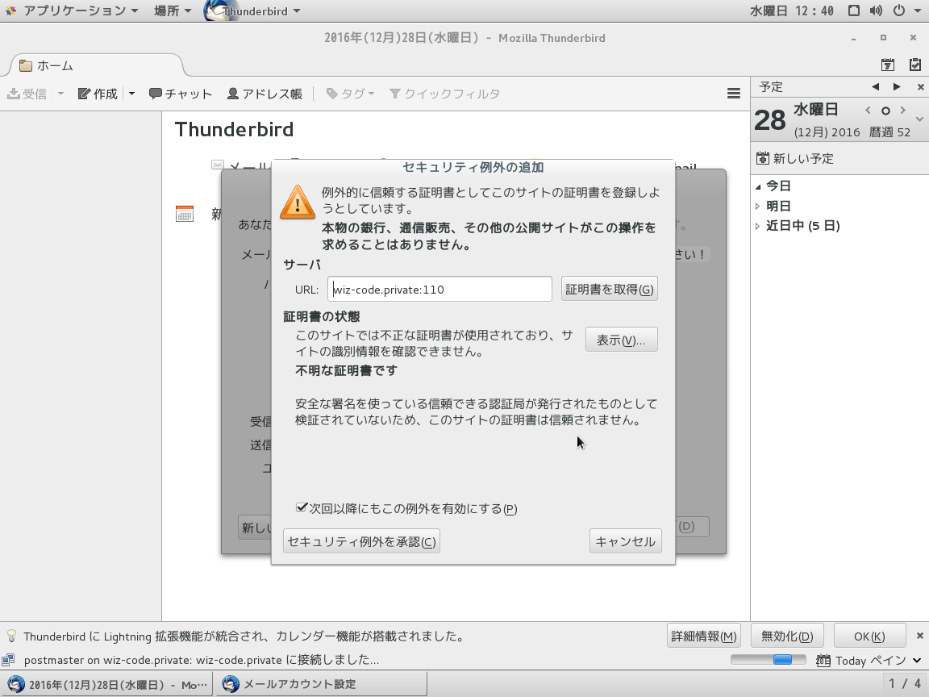The width and height of the screenshot is (929, 697).
Task: Close the 予定 today pane
Action: point(920,87)
